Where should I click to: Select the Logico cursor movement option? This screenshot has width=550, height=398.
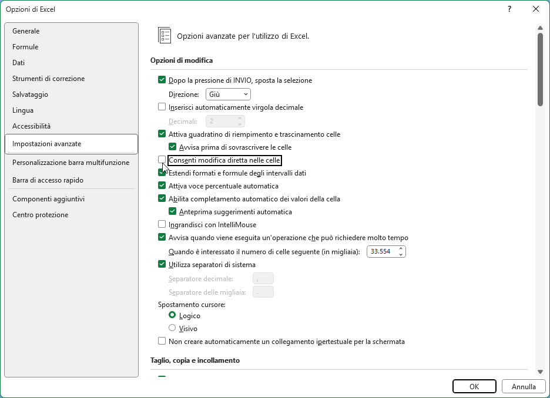(172, 315)
